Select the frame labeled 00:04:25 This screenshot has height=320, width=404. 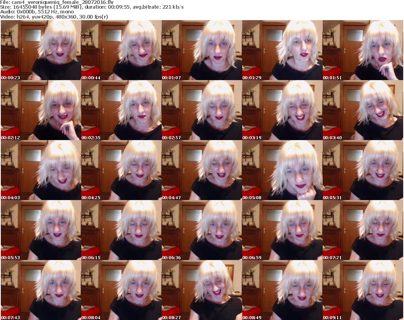[122, 170]
